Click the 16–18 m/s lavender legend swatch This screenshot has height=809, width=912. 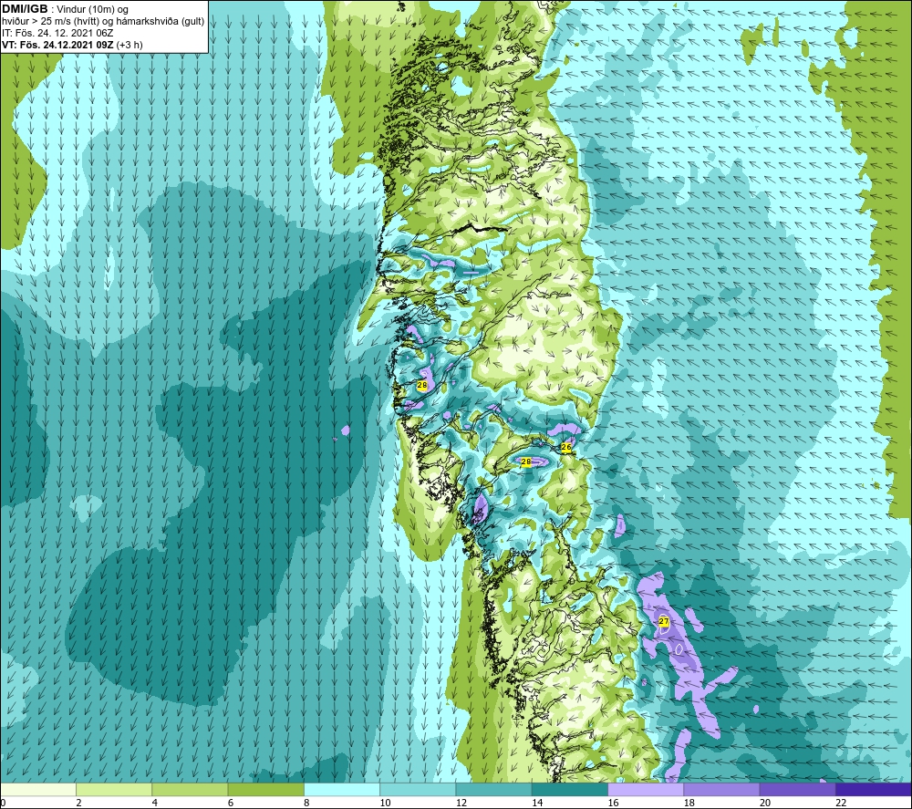pyautogui.click(x=646, y=789)
